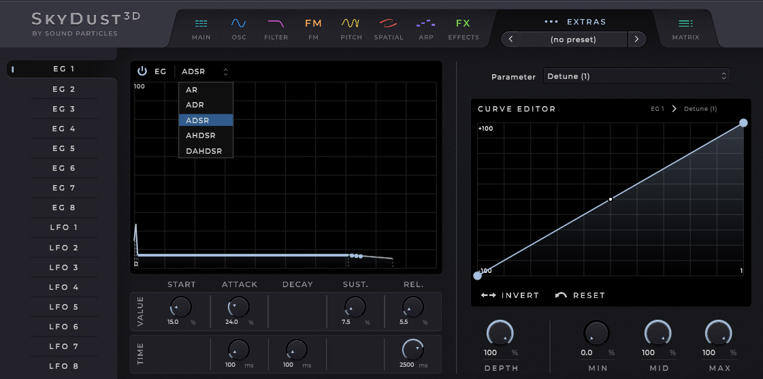Go to next preset arrow
Image resolution: width=763 pixels, height=379 pixels.
[636, 39]
